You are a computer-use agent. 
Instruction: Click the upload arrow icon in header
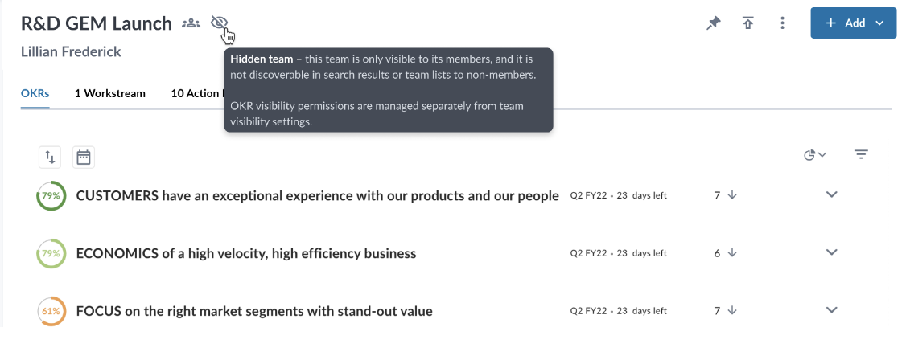tap(748, 23)
